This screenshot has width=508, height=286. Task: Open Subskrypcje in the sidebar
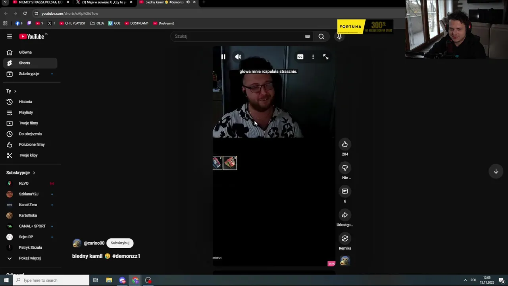click(x=30, y=73)
